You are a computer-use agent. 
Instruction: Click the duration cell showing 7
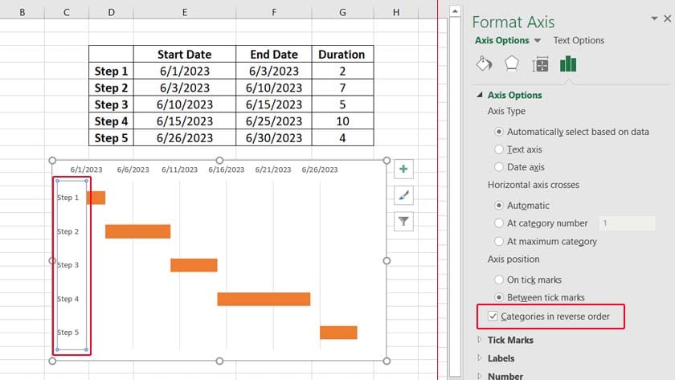[x=342, y=88]
